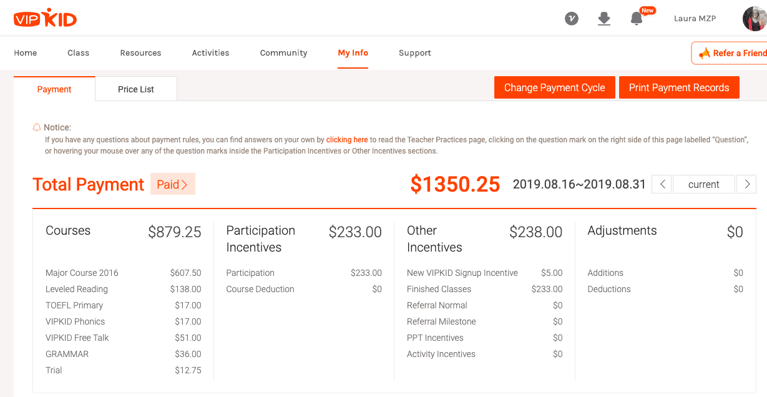Click the Finished Classes row label

pyautogui.click(x=439, y=289)
